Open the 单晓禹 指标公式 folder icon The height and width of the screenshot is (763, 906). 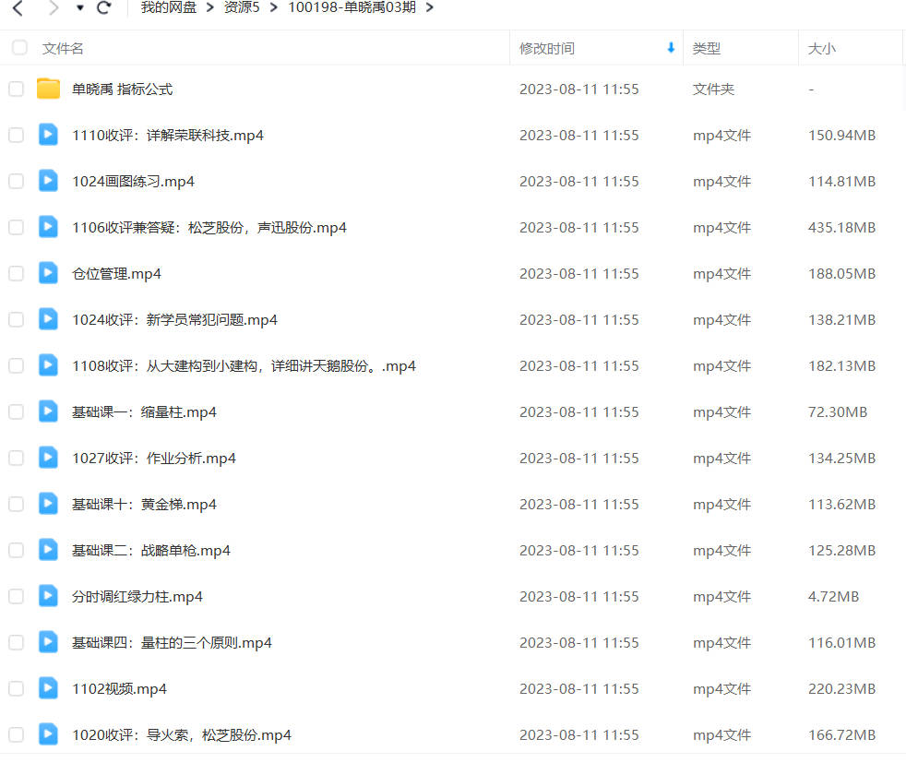click(x=49, y=89)
